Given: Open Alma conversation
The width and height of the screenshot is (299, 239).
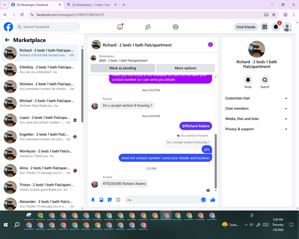Looking at the screenshot, I should coord(40,170).
